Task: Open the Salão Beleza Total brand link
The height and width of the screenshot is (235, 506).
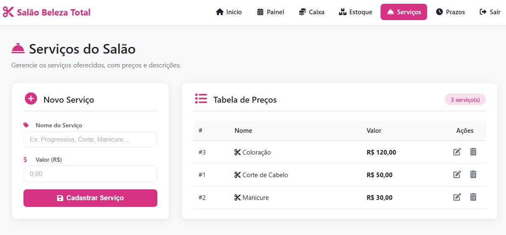Action: point(47,12)
